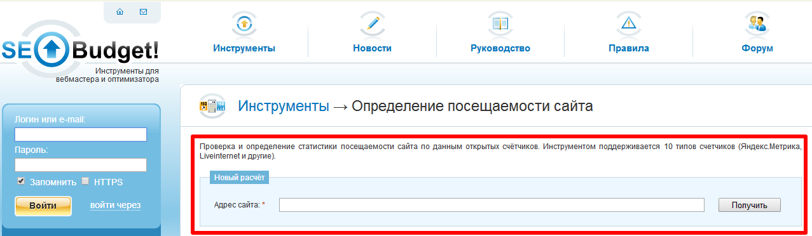Open the mail envelope icon
The width and height of the screenshot is (812, 236).
coord(143,11)
